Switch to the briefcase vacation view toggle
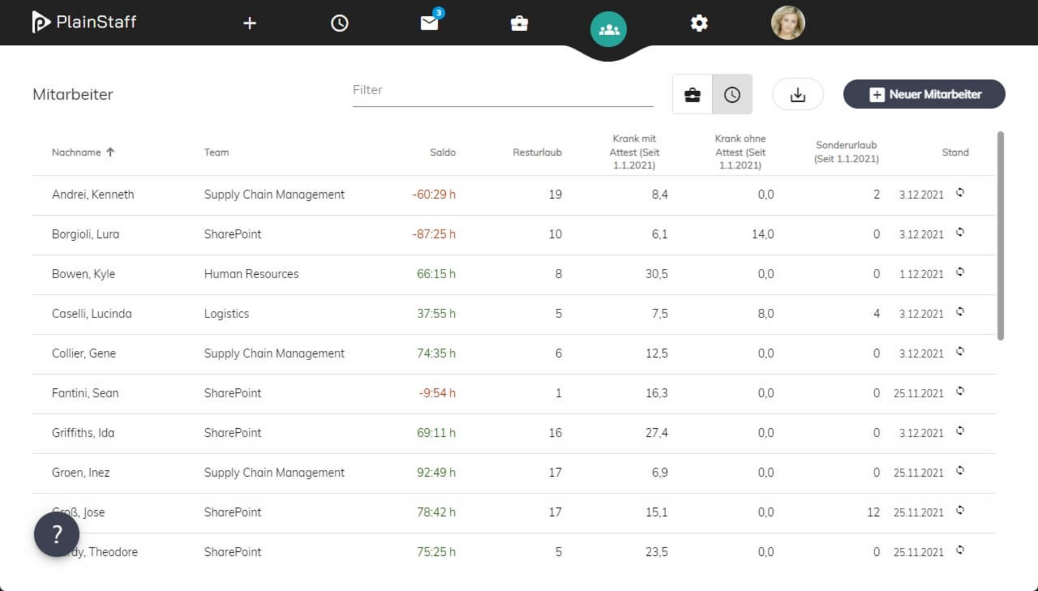1038x591 pixels. (x=692, y=94)
